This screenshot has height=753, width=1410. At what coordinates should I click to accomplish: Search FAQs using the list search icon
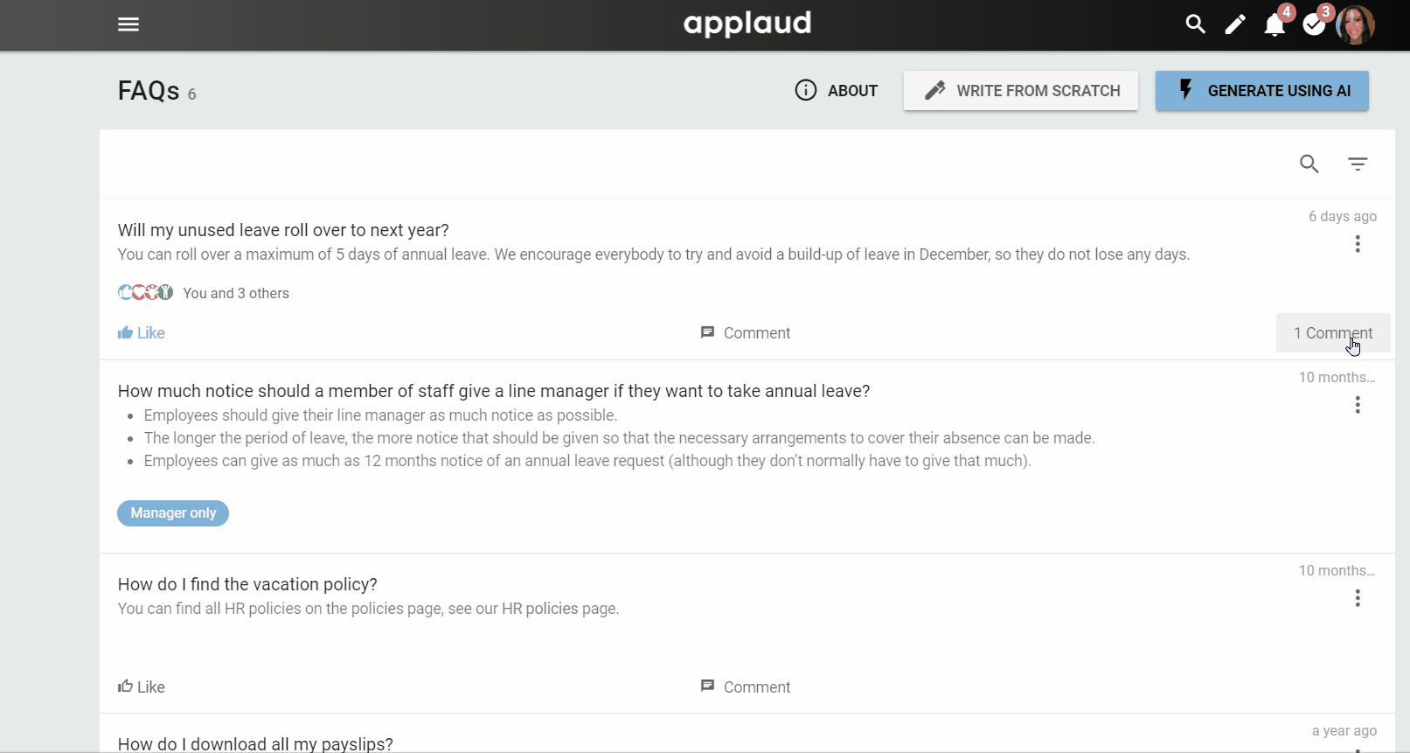pos(1309,164)
